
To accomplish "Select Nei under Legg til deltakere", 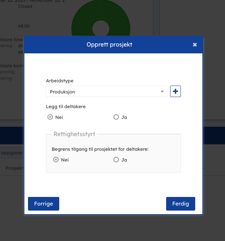I will (50, 117).
